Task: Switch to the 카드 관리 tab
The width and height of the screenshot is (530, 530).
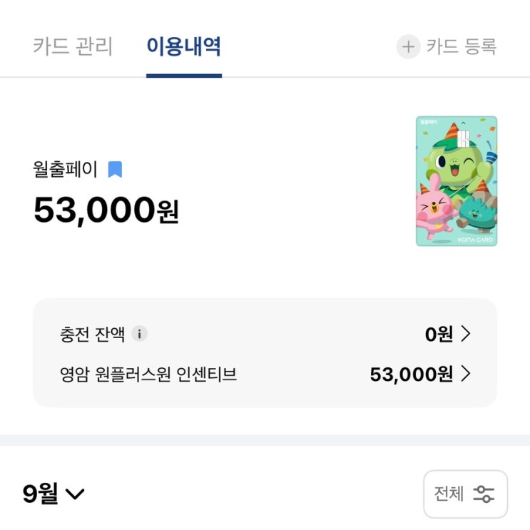Action: (x=73, y=47)
